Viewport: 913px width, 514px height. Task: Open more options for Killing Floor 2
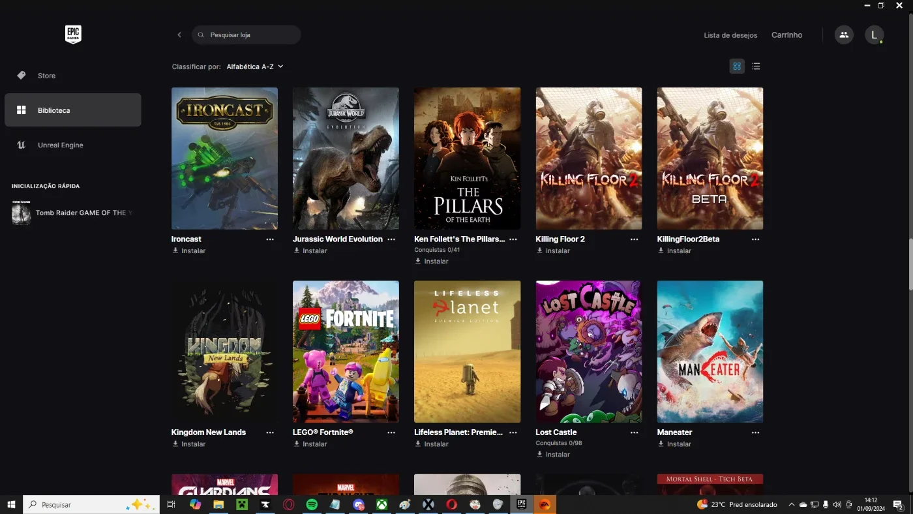click(634, 239)
